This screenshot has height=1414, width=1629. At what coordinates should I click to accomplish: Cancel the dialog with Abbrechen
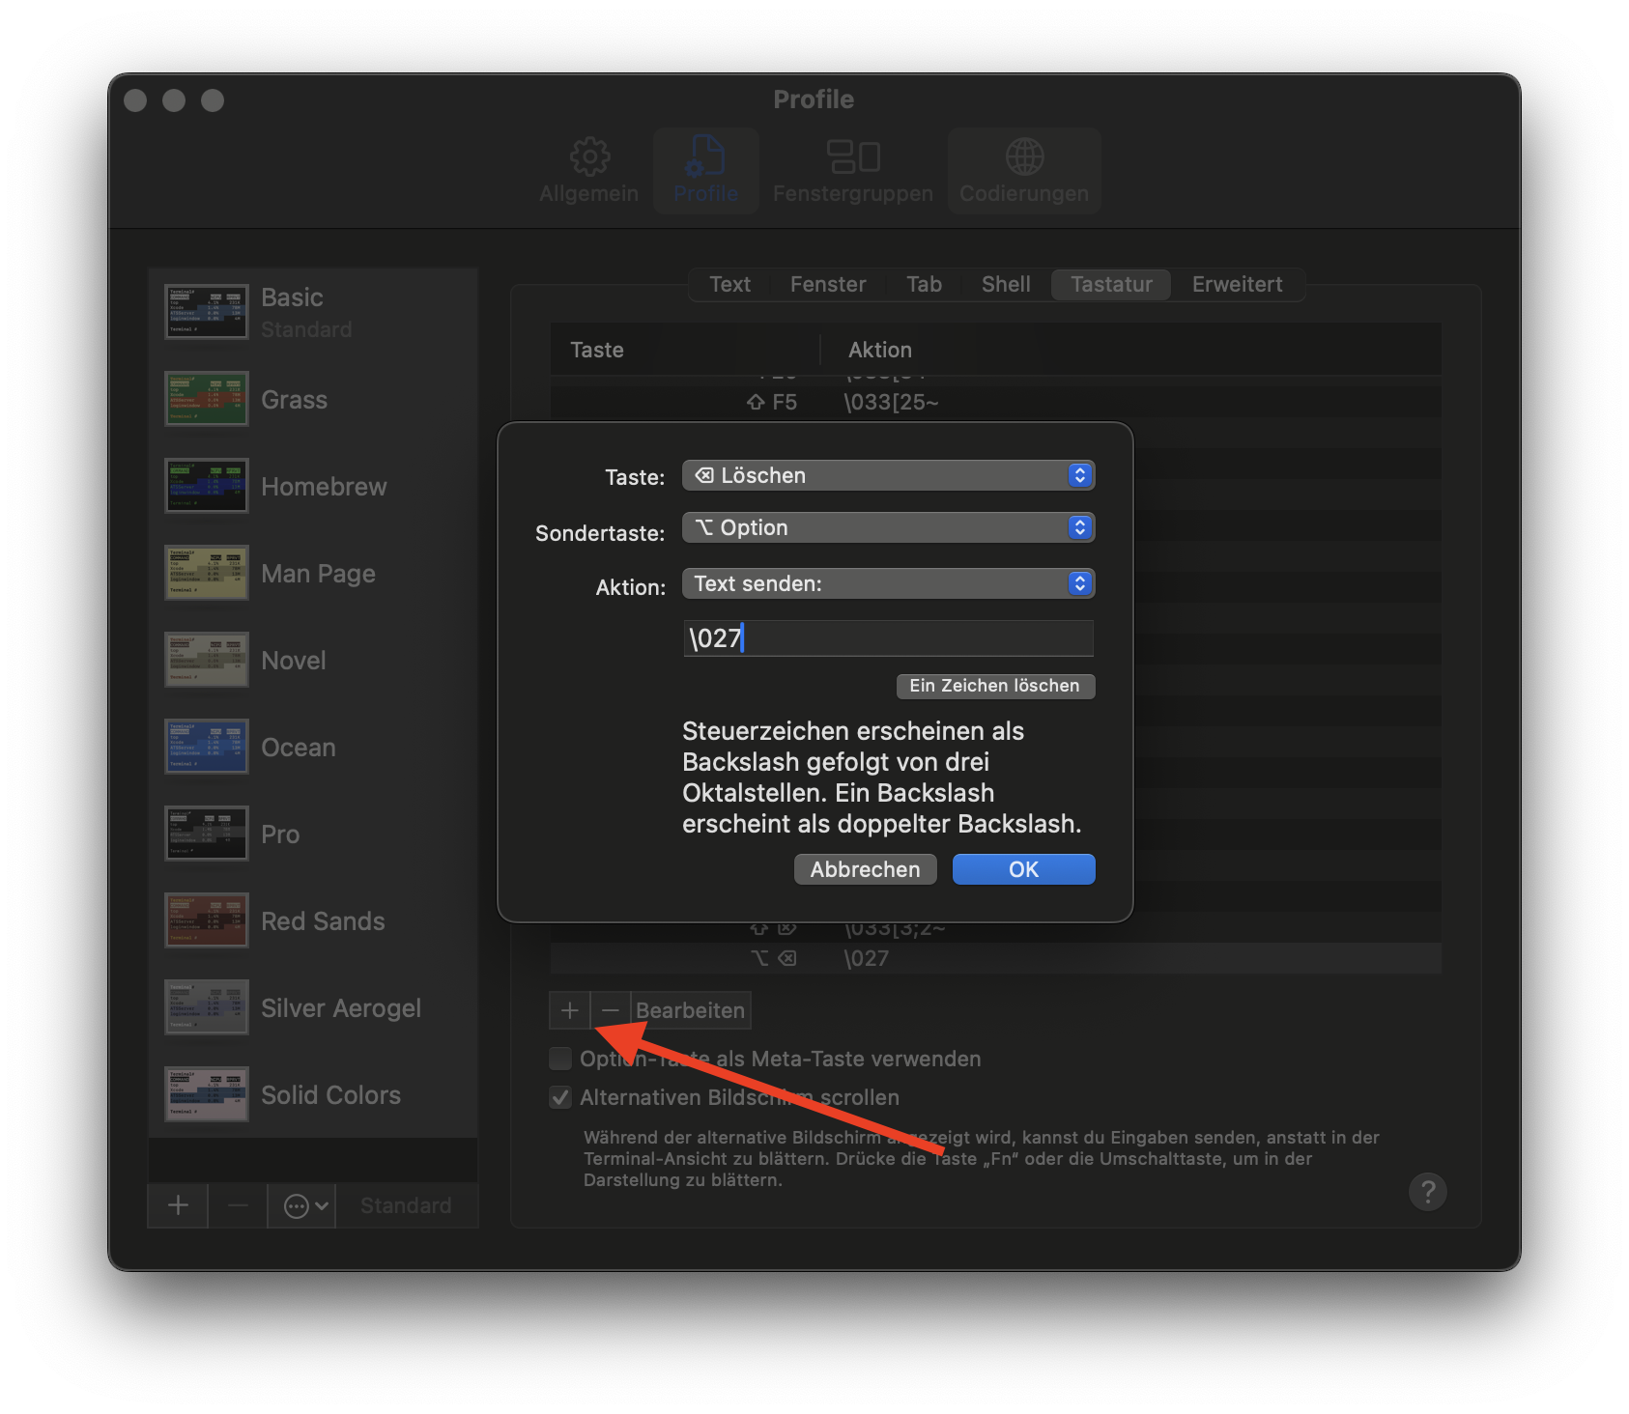865,869
